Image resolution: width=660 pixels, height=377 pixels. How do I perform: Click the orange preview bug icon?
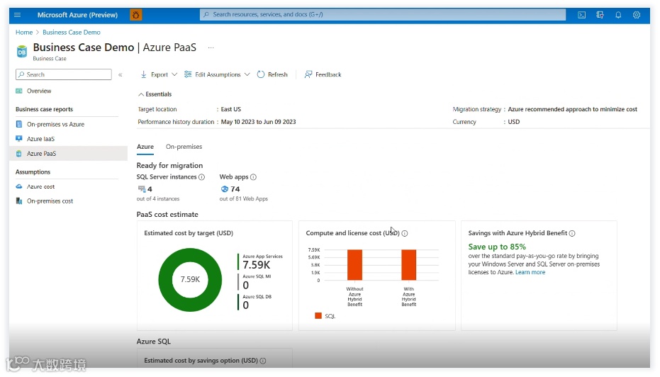[x=135, y=15]
